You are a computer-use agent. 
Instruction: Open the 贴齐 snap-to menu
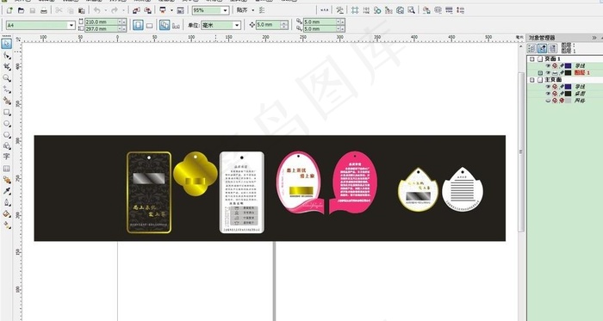pyautogui.click(x=245, y=10)
